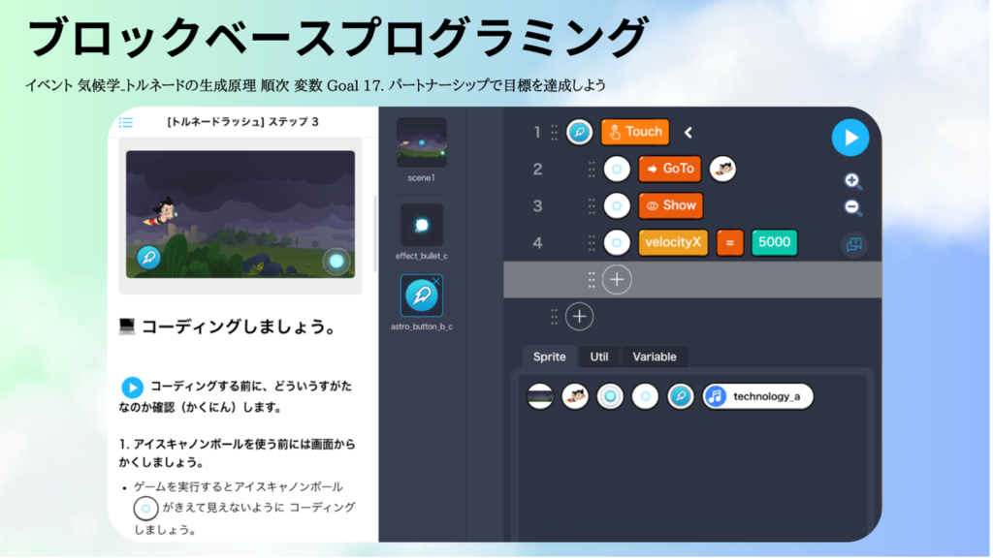Switch to the Util tab
The width and height of the screenshot is (993, 560).
[598, 357]
